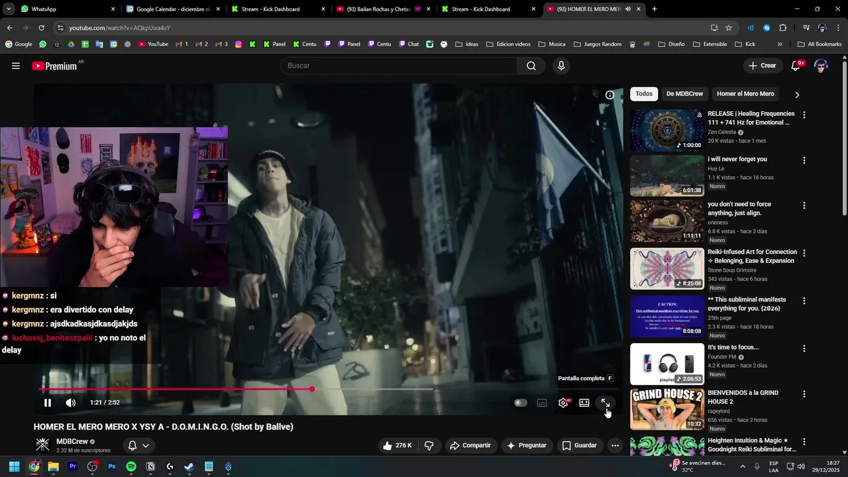Open the Crear button
This screenshot has width=848, height=477.
point(762,66)
